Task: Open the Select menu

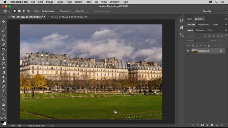Action: pyautogui.click(x=79, y=2)
